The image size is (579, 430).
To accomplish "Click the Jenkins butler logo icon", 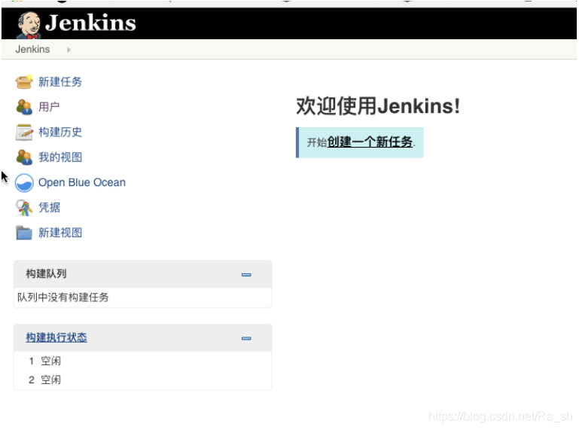I will tap(29, 25).
